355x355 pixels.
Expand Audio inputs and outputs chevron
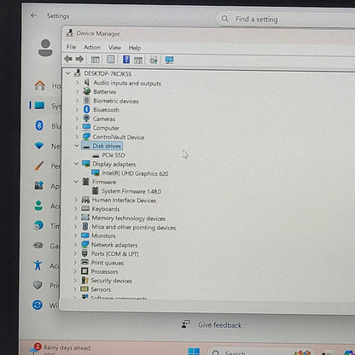[77, 83]
